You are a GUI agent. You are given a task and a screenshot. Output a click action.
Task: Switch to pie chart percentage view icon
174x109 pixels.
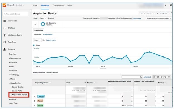coord(158,77)
